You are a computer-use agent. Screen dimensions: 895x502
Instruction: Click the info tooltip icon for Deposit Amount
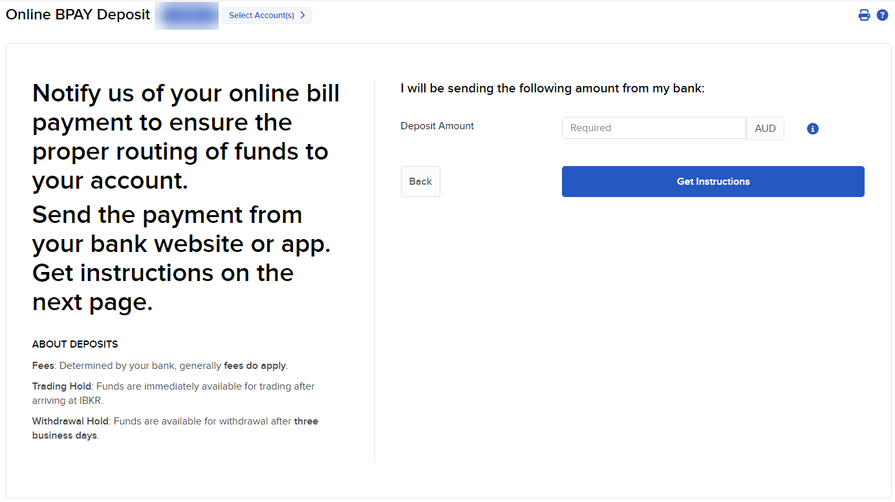[812, 129]
